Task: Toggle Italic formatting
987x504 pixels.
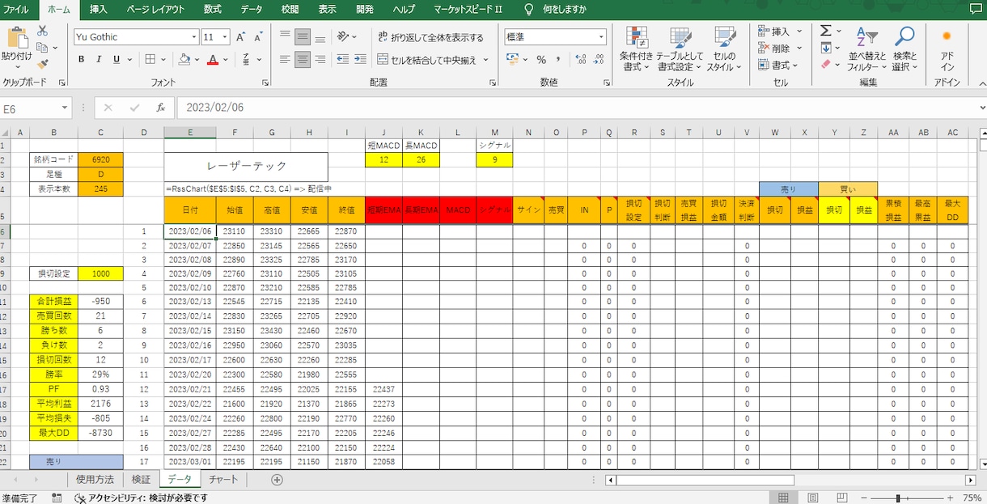Action: coord(99,60)
